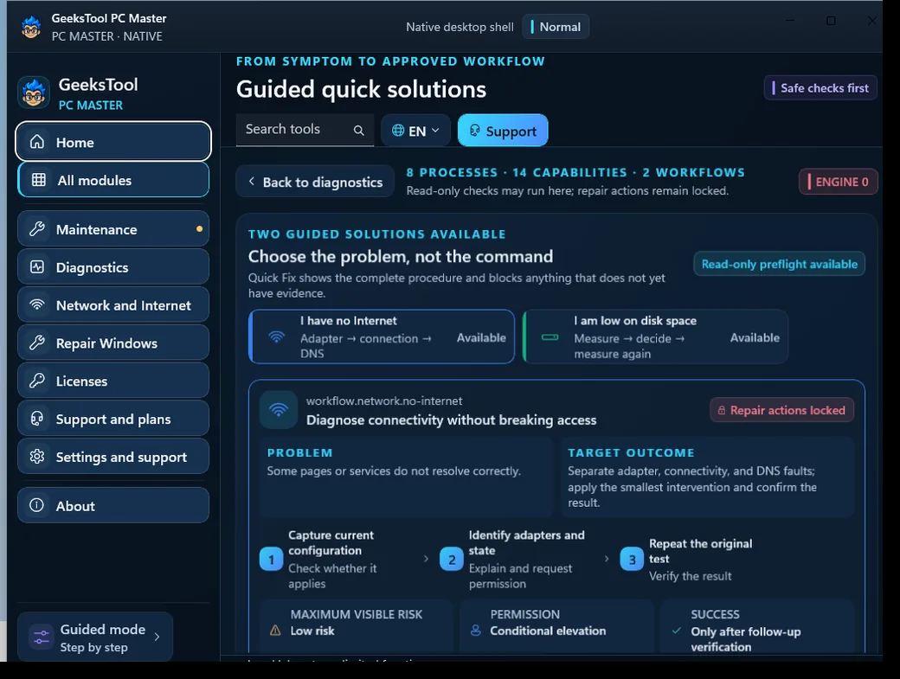Open Settings and support
Viewport: 900px width, 679px height.
point(113,456)
